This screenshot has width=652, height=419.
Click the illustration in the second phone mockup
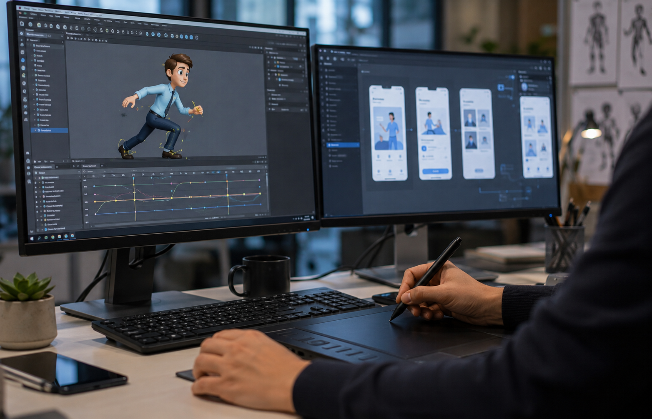pyautogui.click(x=434, y=122)
